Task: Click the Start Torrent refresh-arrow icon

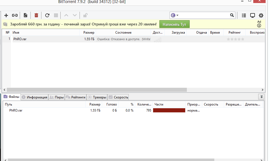Action: click(47, 15)
